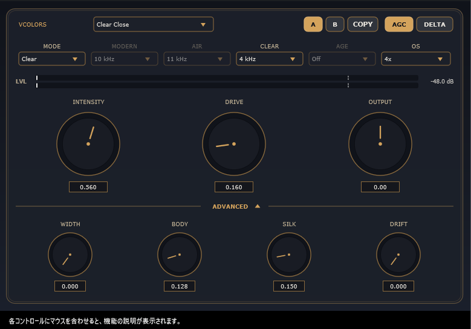
Task: Click the Intensity value field 0.560
Action: tap(88, 187)
